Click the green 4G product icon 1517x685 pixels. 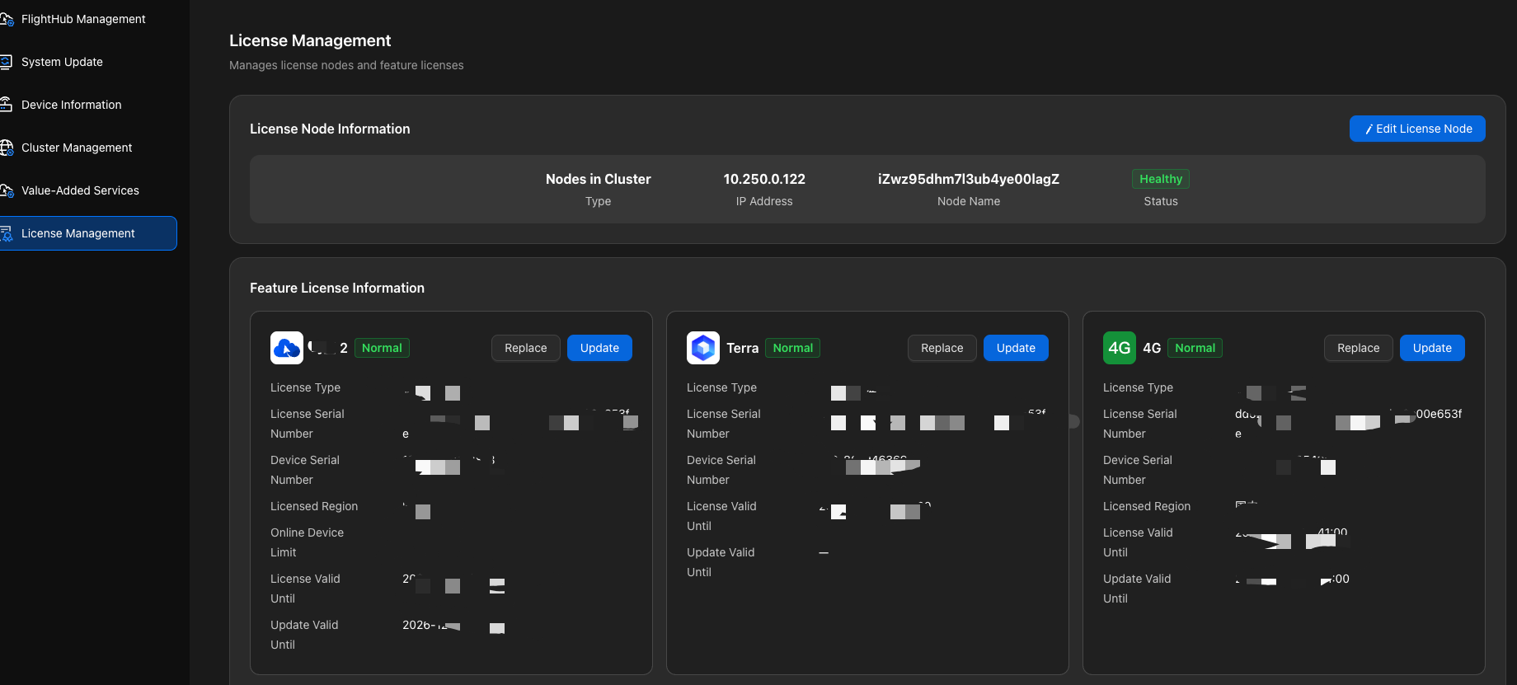point(1120,348)
